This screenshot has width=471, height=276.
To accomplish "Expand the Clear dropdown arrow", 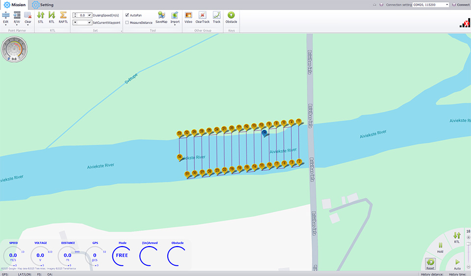I will tap(28, 25).
